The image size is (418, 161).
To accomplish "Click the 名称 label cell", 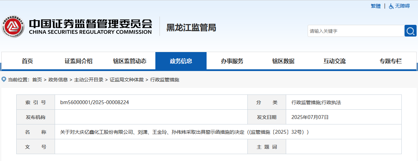I will (36, 132).
